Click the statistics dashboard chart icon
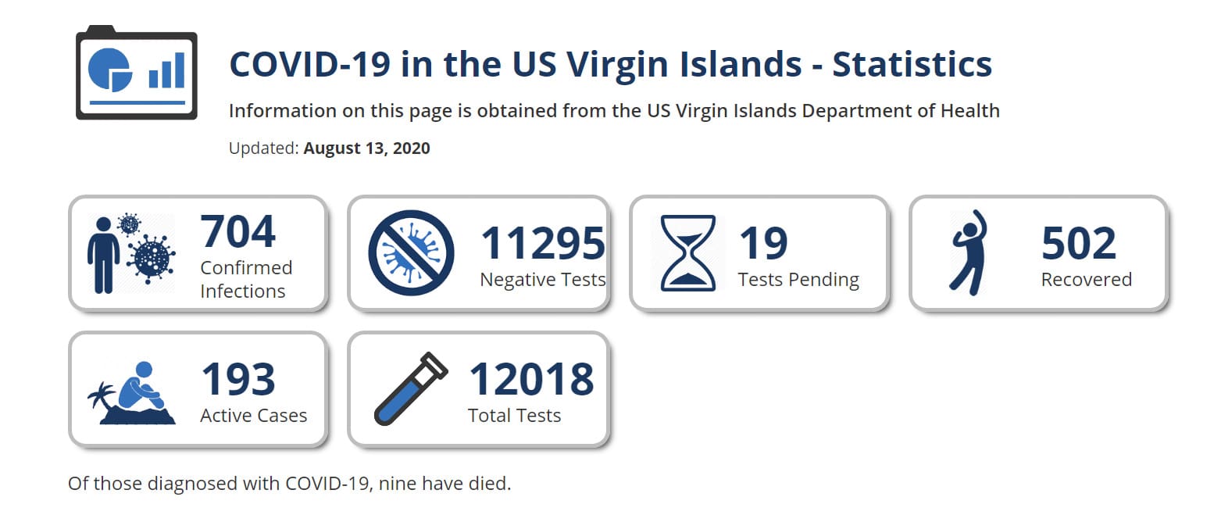 (x=137, y=73)
